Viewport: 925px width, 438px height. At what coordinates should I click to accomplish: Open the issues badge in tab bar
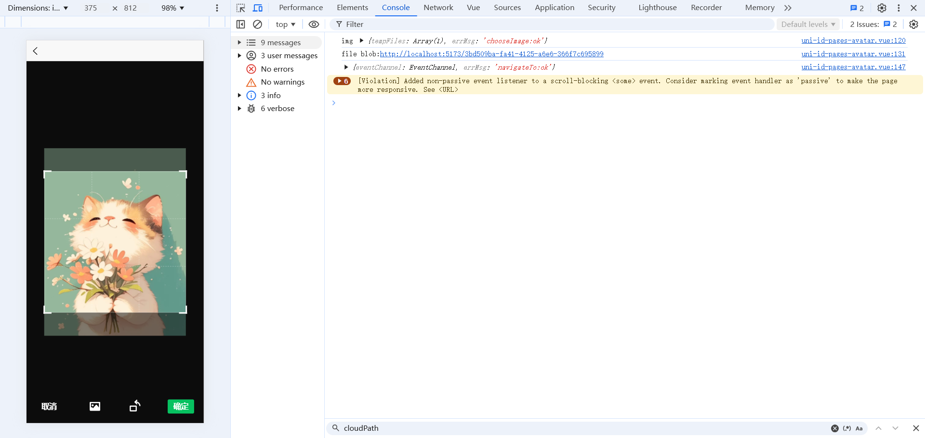coord(857,8)
